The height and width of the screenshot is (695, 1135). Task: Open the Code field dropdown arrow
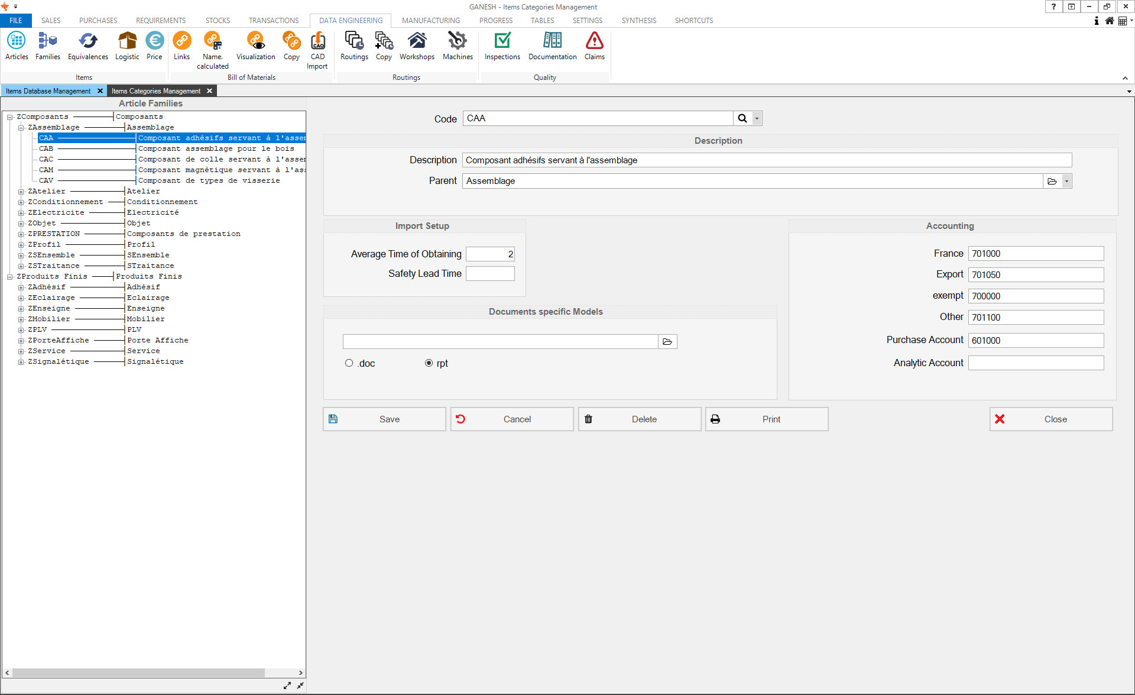pos(757,118)
